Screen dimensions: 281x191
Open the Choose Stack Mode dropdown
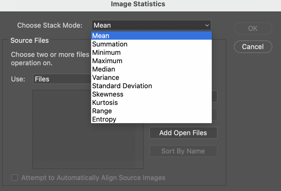click(x=151, y=25)
